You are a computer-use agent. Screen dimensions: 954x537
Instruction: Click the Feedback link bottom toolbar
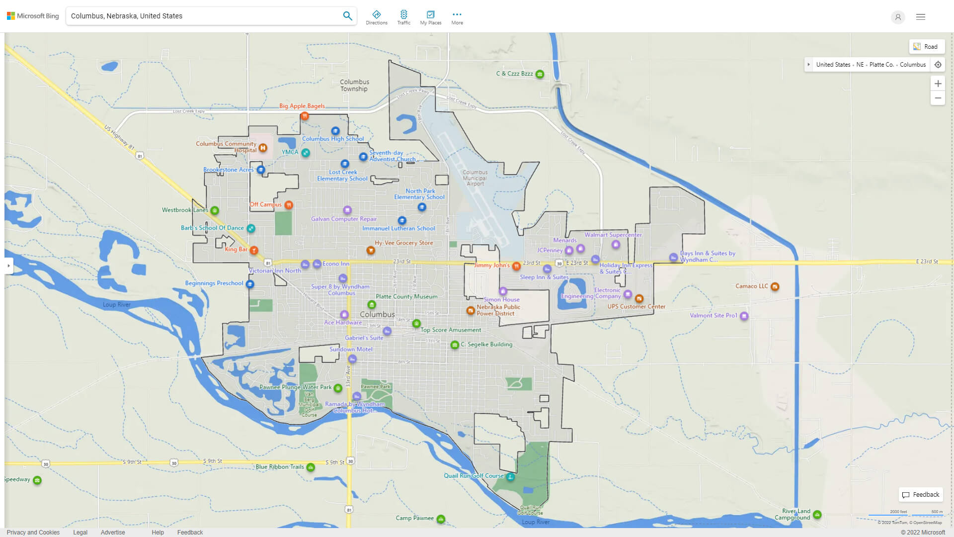tap(189, 533)
